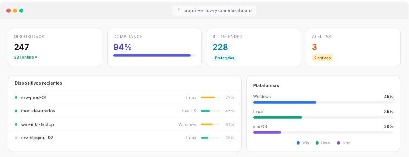Click the Windows 45% platform value
Viewport: 409px width, 157px height.
tap(388, 97)
